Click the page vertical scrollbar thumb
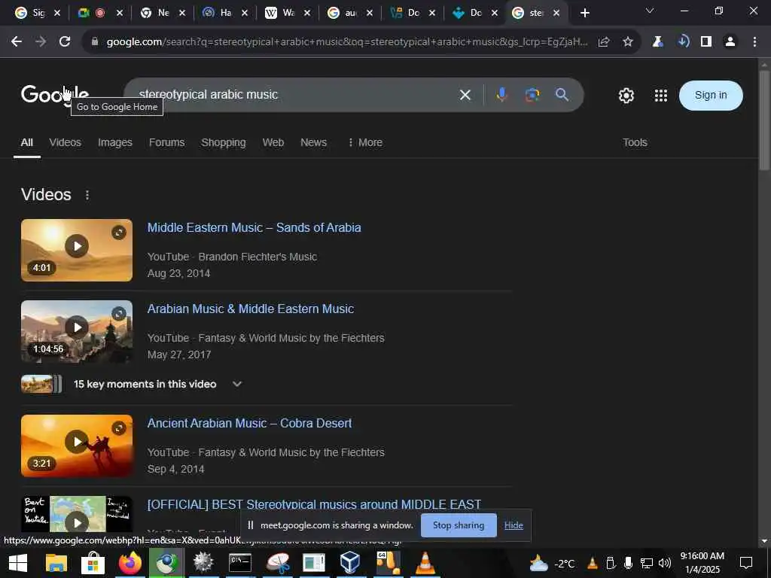771x578 pixels. 763,120
